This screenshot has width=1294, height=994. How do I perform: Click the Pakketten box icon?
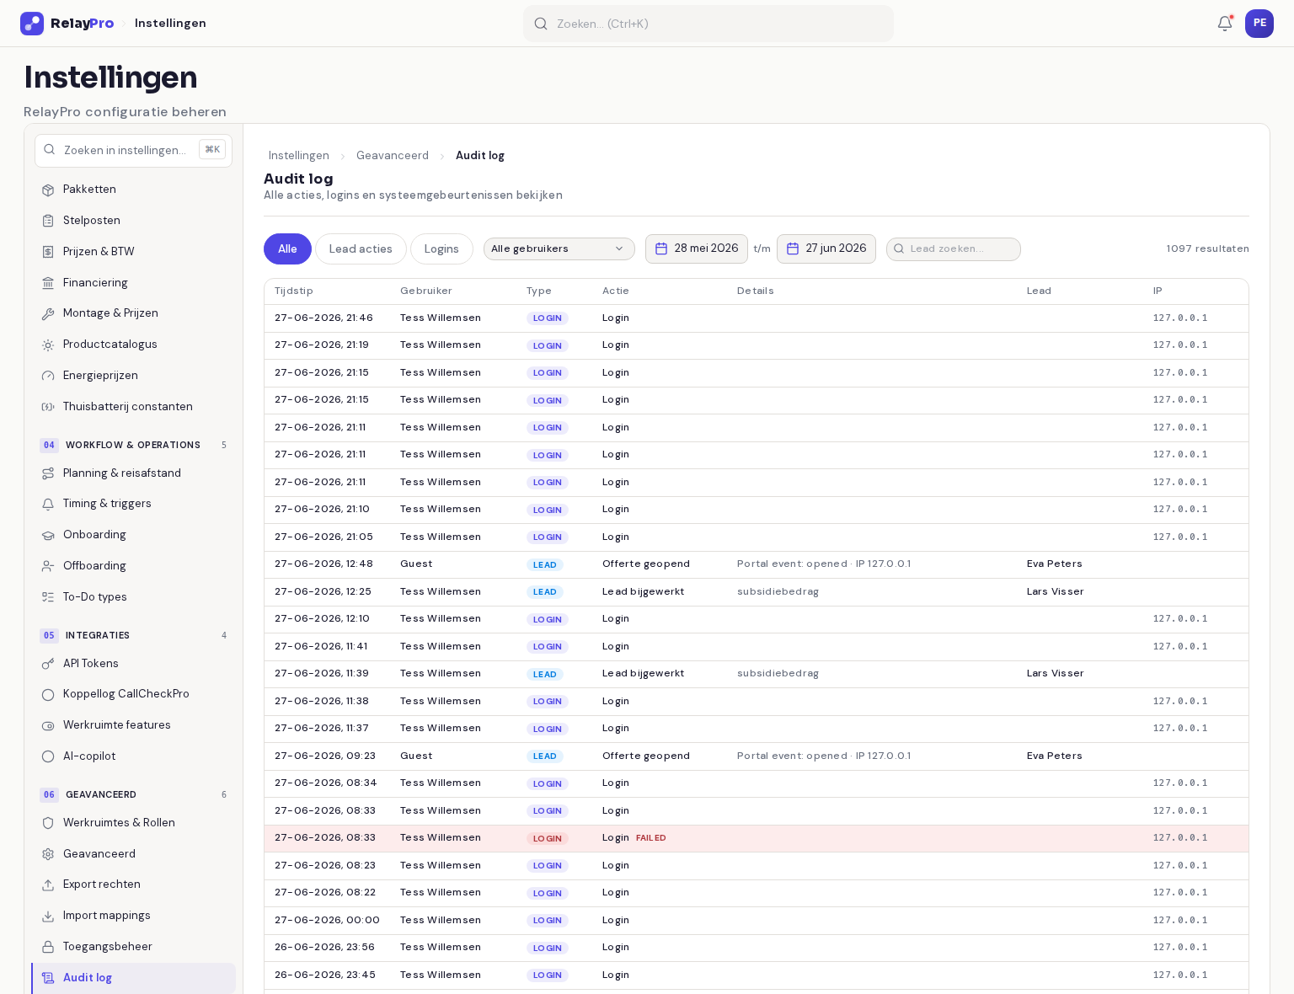(x=48, y=190)
